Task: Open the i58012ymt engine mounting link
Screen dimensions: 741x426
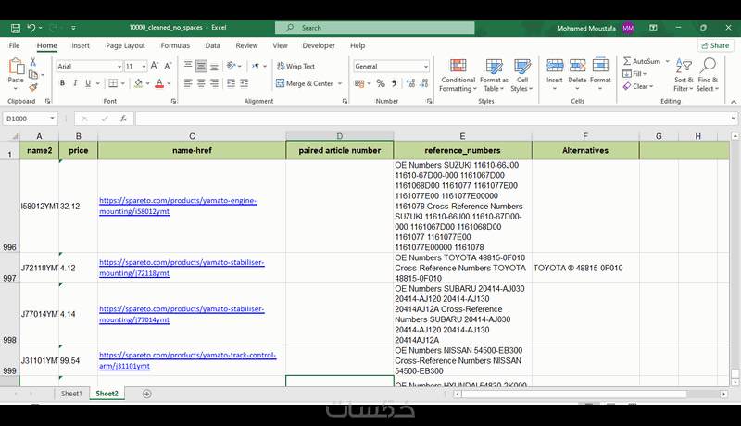Action: click(x=178, y=206)
